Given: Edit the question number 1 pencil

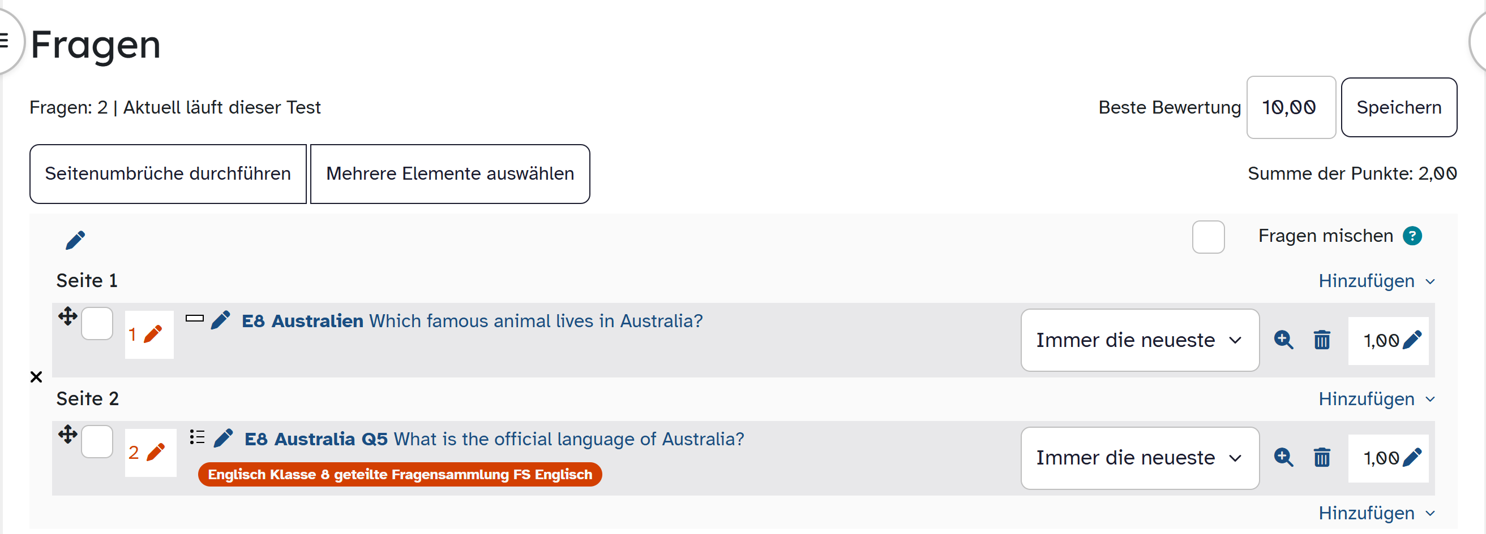Looking at the screenshot, I should pyautogui.click(x=153, y=334).
